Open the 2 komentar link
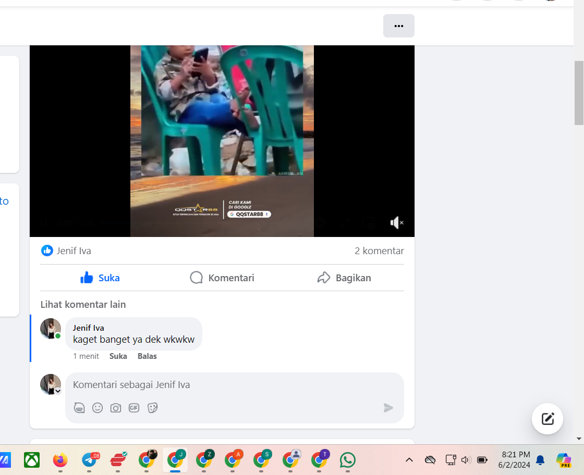Viewport: 584px width, 475px height. [379, 251]
